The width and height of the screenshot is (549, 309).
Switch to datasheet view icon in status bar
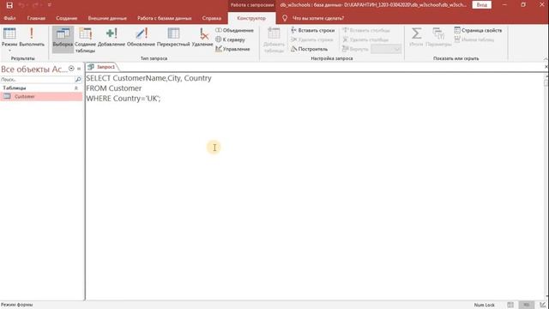click(x=510, y=305)
